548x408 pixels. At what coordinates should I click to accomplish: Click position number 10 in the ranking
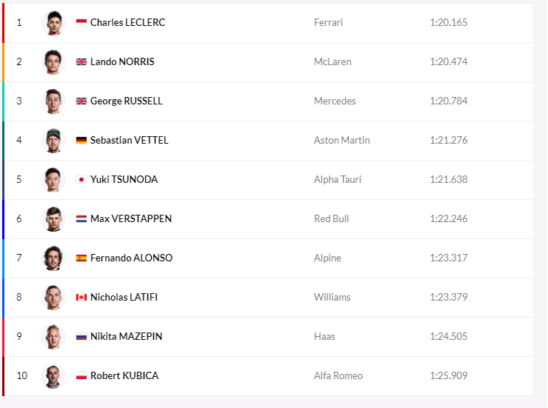coord(21,375)
